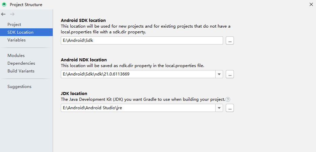Go to Modules settings
Screen dimensions: 316x152
[x=16, y=56]
